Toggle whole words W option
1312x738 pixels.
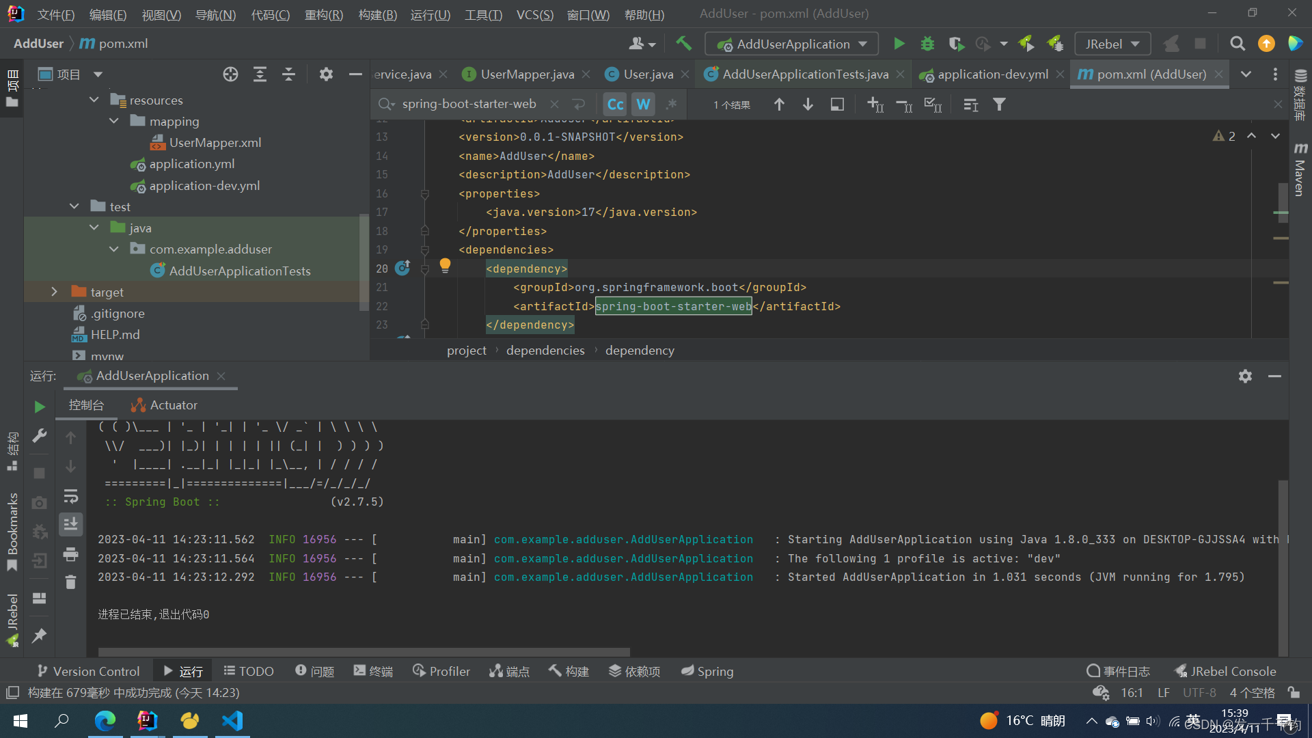pos(643,105)
